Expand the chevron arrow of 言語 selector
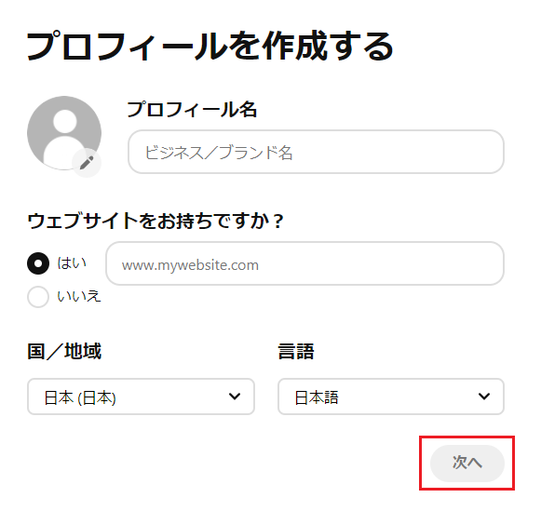The image size is (541, 511). pos(484,397)
